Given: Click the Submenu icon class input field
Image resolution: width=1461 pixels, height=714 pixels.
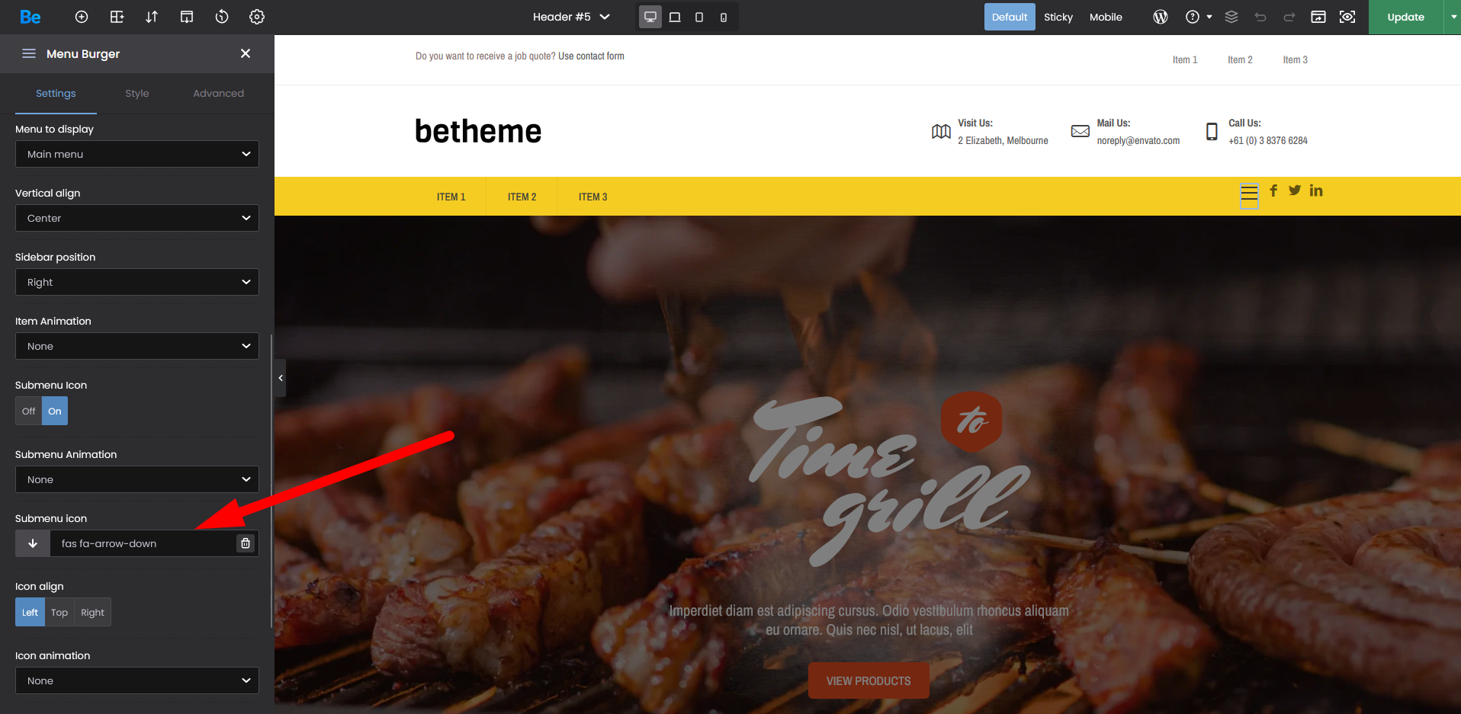Looking at the screenshot, I should 143,543.
